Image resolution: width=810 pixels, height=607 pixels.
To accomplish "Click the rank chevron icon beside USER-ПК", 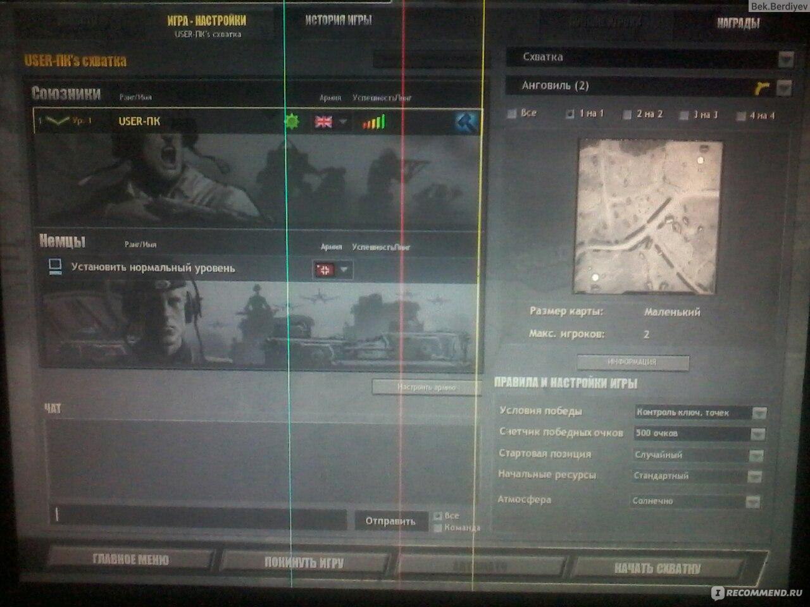I will pos(58,121).
